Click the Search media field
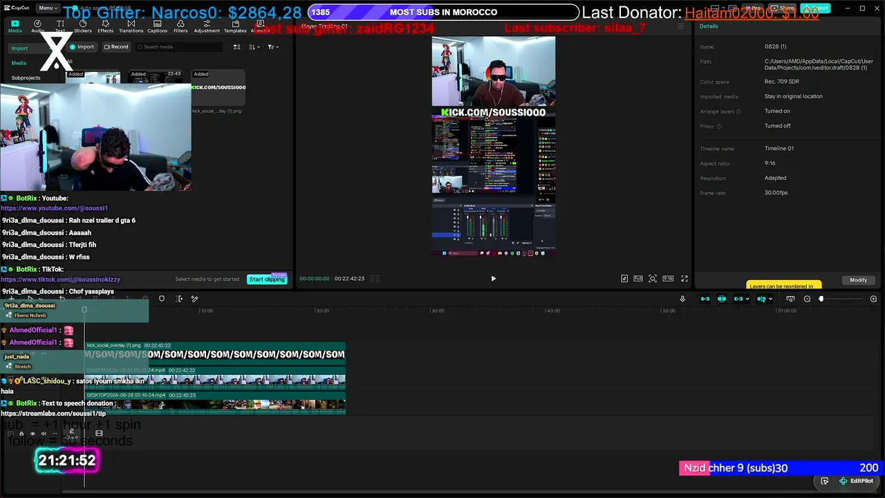The image size is (885, 498). click(179, 47)
